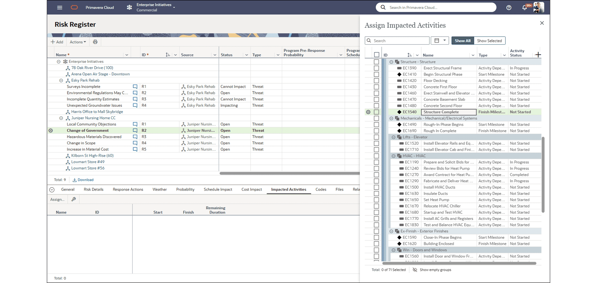Click the Show Selected button

(x=489, y=41)
